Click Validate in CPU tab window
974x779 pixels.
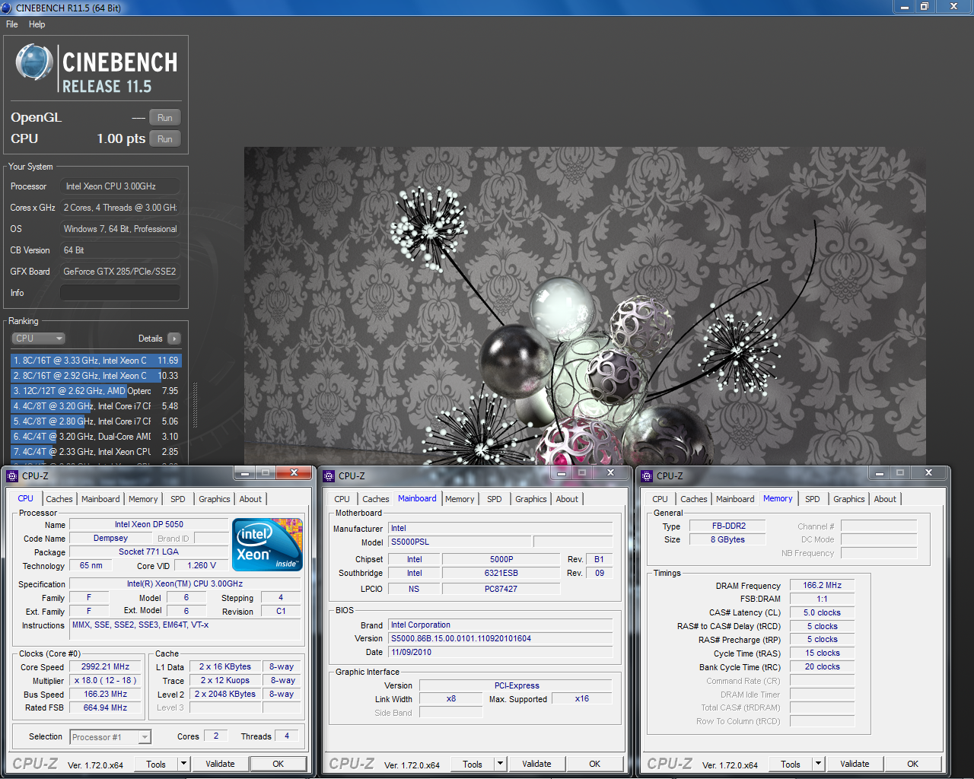click(x=221, y=764)
